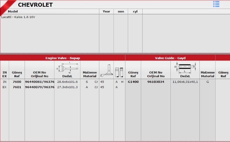Click the IN EX column header

[4, 74]
